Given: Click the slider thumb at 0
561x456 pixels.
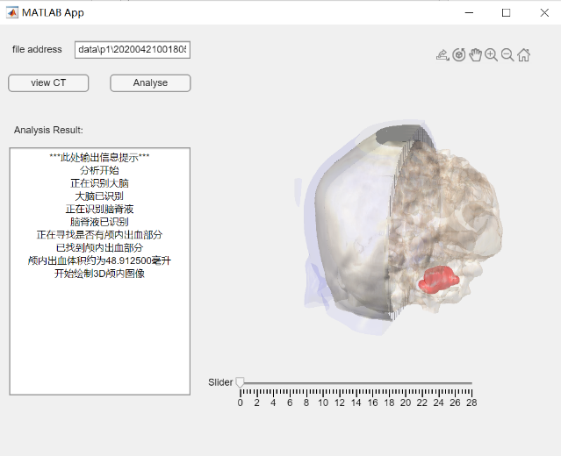Looking at the screenshot, I should [x=240, y=382].
